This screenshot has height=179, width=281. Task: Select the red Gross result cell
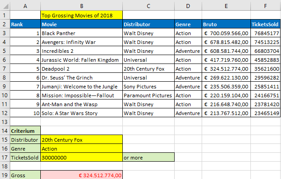click(82, 175)
